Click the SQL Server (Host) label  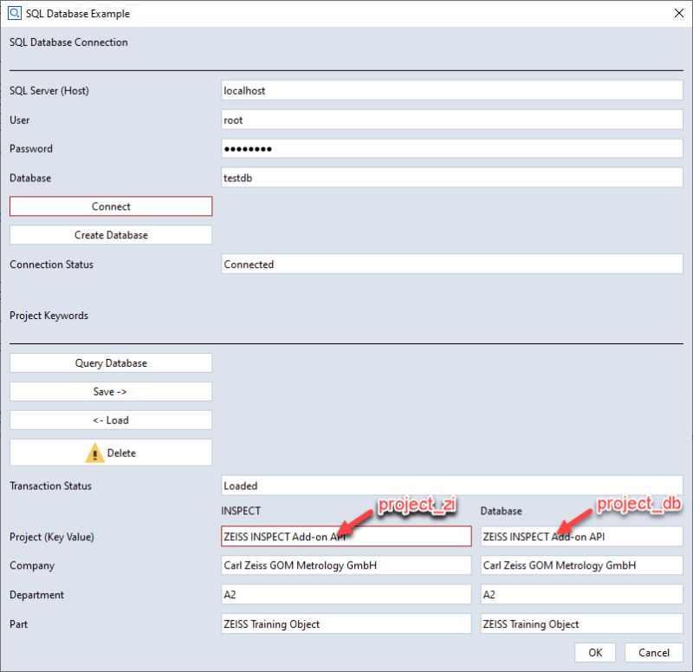(49, 91)
